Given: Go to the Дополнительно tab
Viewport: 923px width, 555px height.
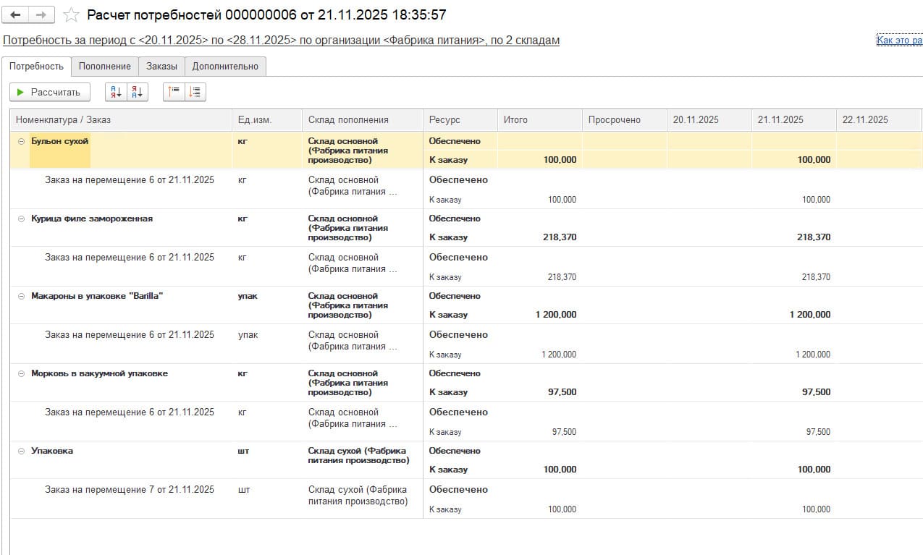Looking at the screenshot, I should 225,67.
